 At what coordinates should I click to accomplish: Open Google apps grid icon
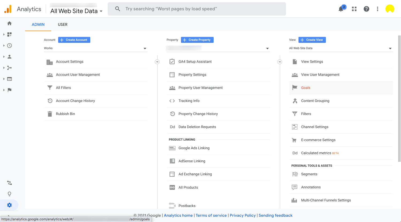point(354,9)
